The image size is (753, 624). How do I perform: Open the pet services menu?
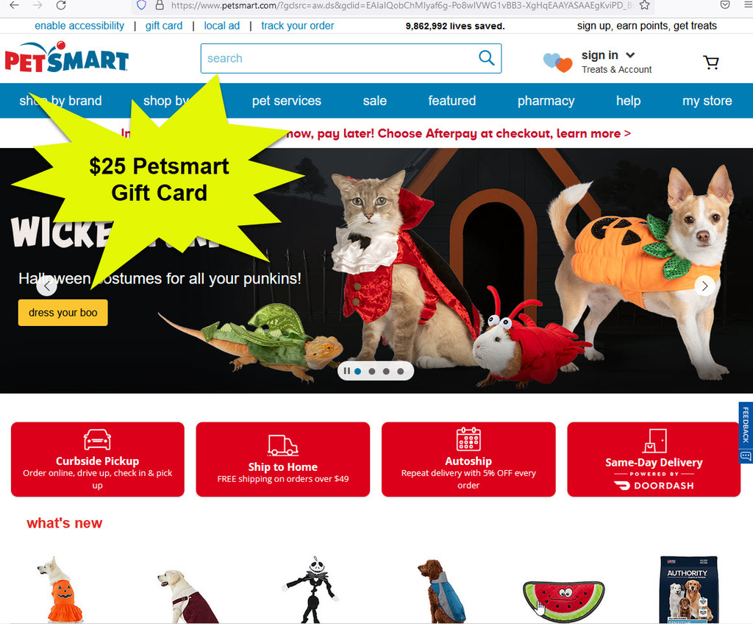pyautogui.click(x=287, y=101)
